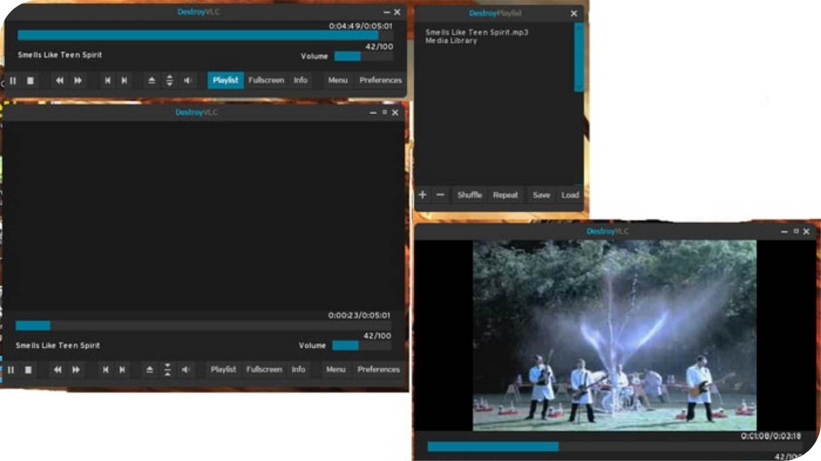Maximize the video player window
Image resolution: width=821 pixels, height=461 pixels.
pyautogui.click(x=796, y=231)
